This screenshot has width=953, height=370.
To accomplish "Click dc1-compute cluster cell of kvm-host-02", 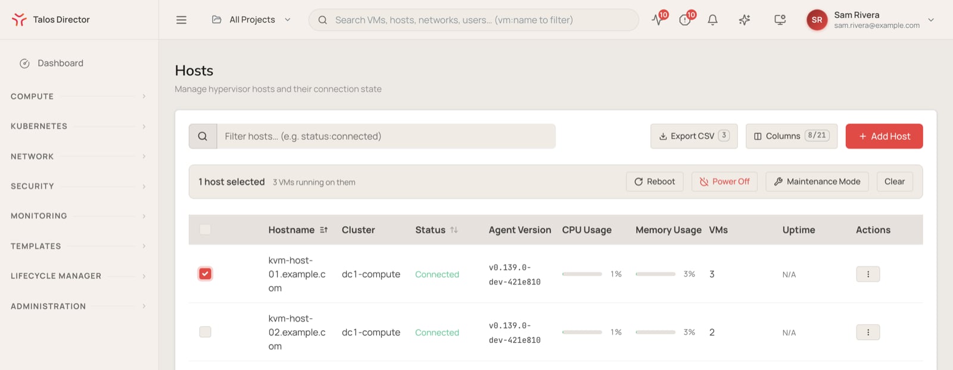I will (x=371, y=333).
